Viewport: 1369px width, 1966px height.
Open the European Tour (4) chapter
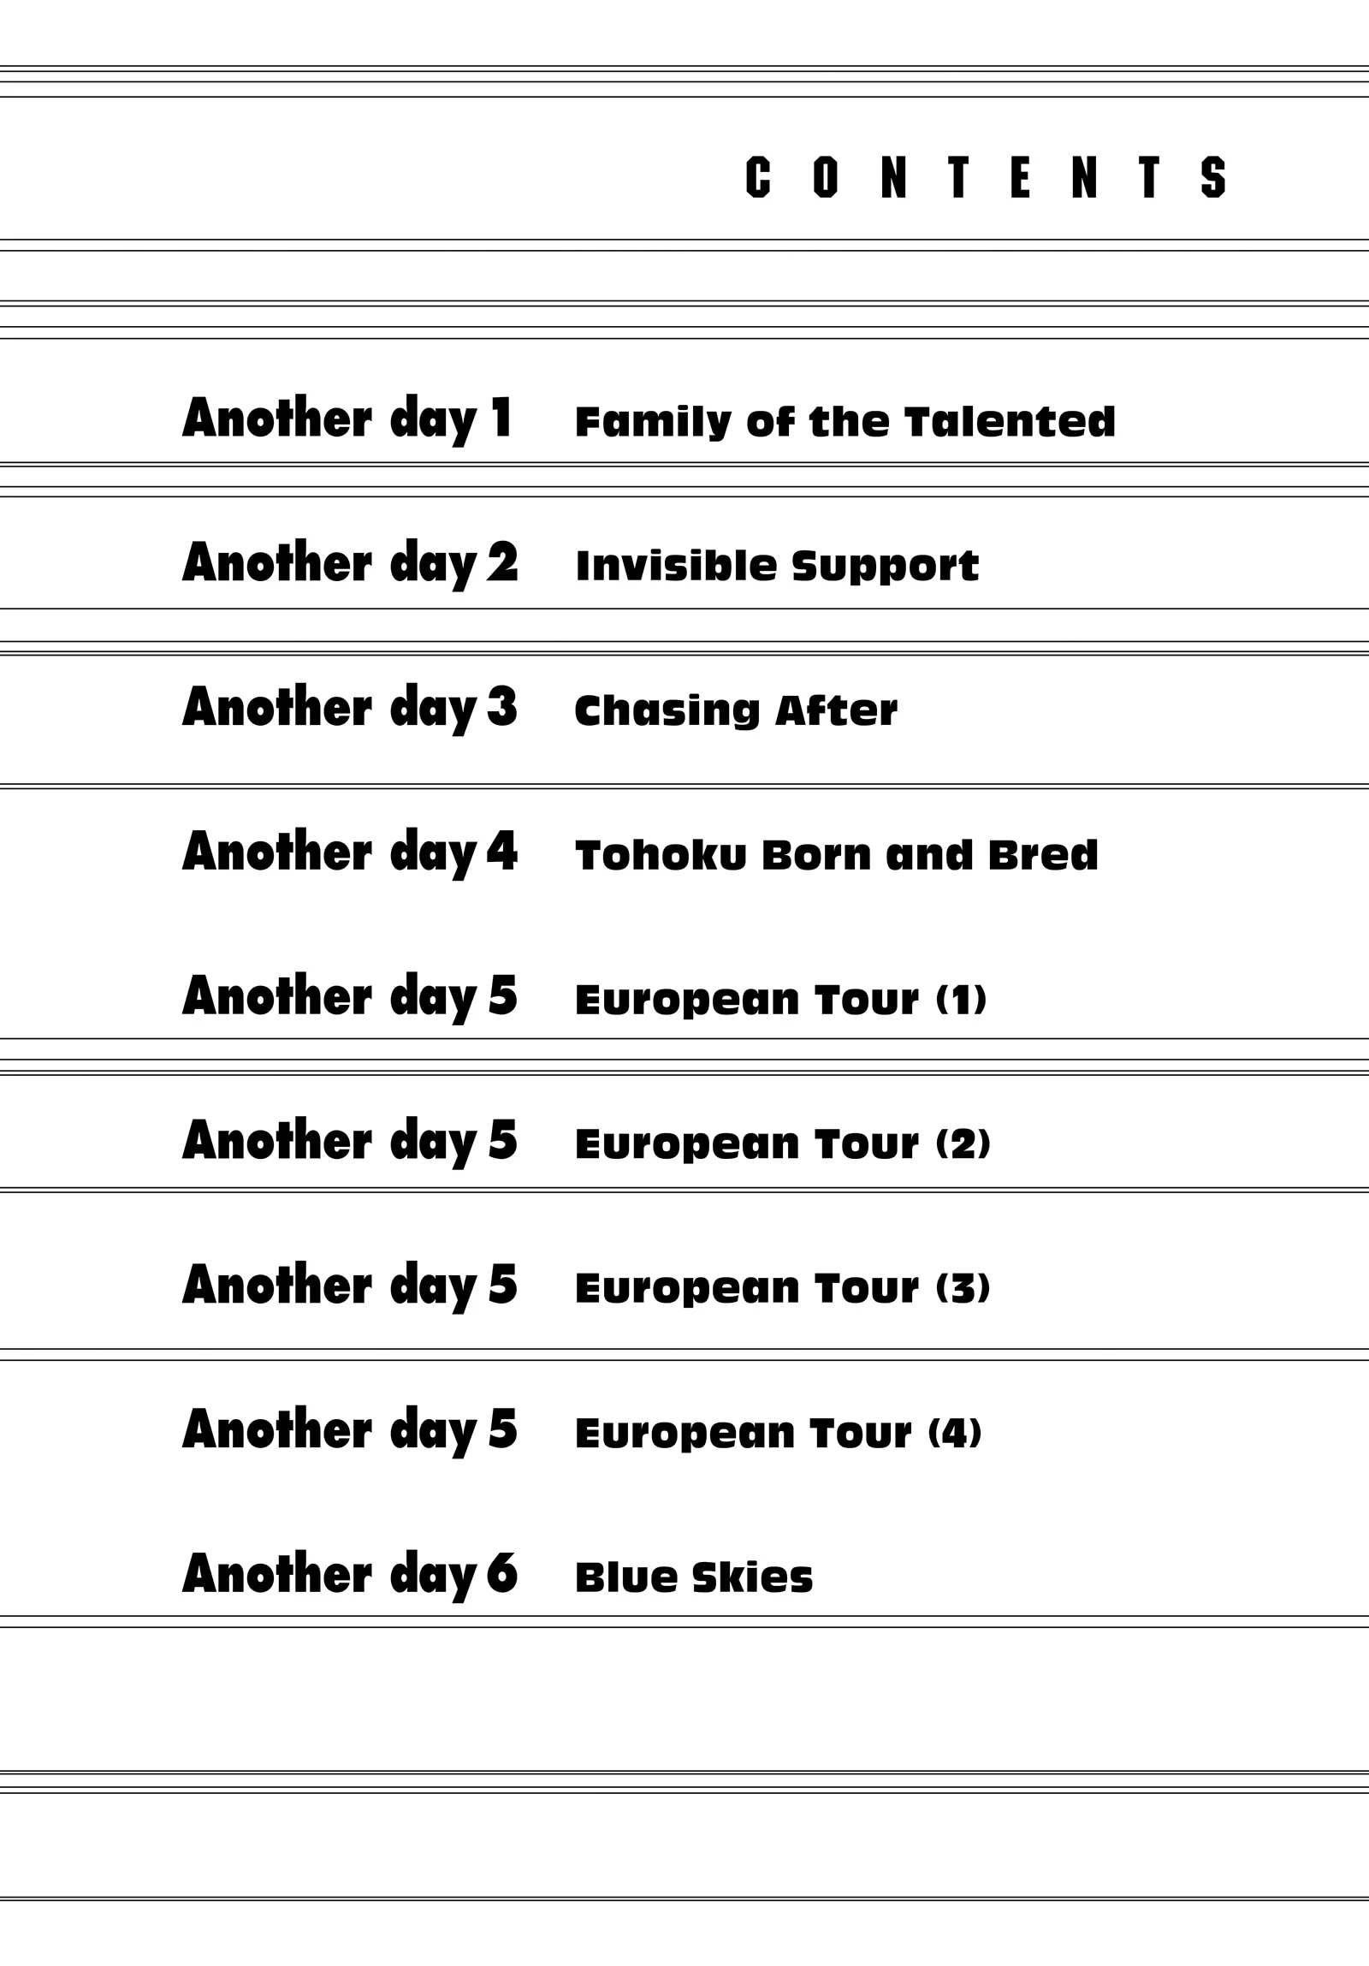[779, 1434]
